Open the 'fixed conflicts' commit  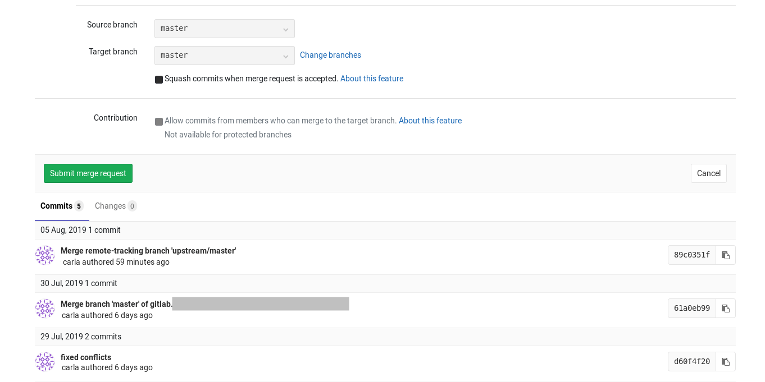coord(86,357)
